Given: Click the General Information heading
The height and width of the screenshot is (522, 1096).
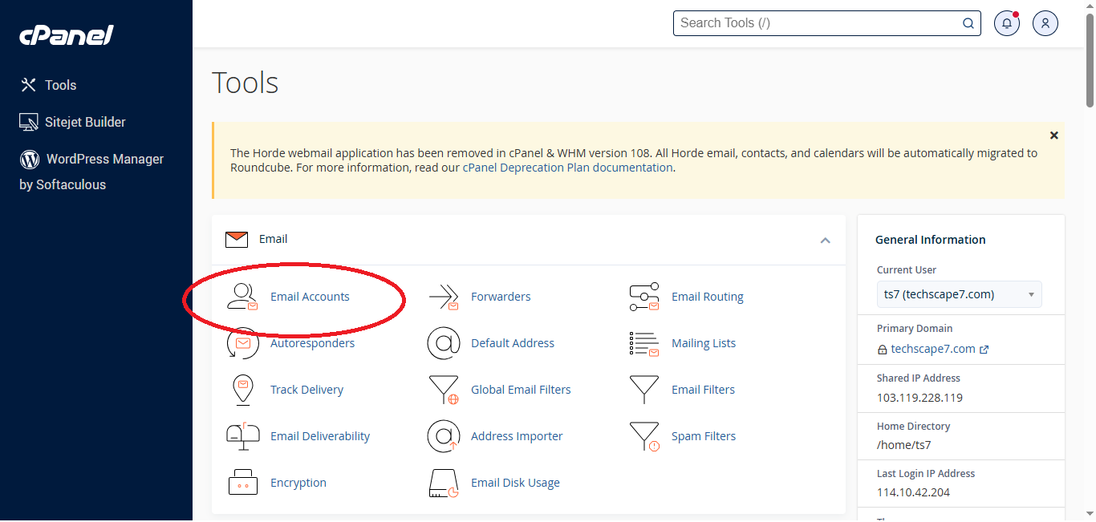Looking at the screenshot, I should pyautogui.click(x=930, y=240).
